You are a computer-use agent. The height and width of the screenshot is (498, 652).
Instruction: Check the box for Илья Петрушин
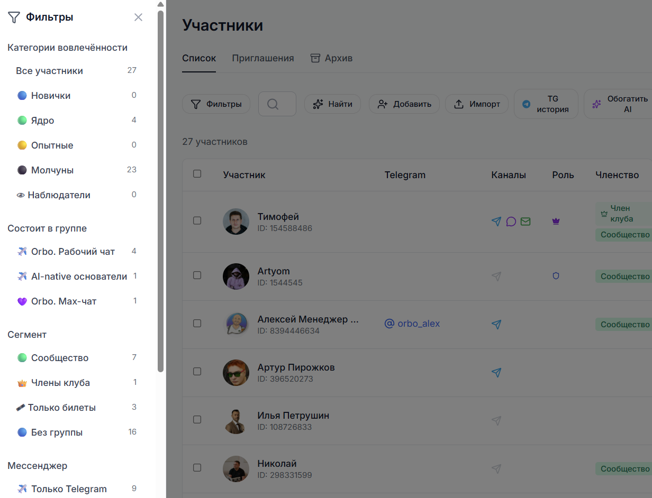coord(197,419)
